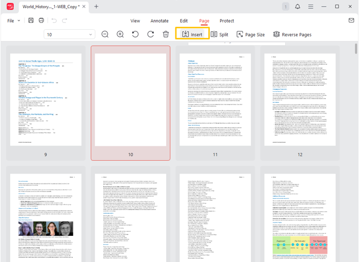Screen dimensions: 359x262
Task: Click the vertical scrollbar thumb
Action: pyautogui.click(x=356, y=49)
